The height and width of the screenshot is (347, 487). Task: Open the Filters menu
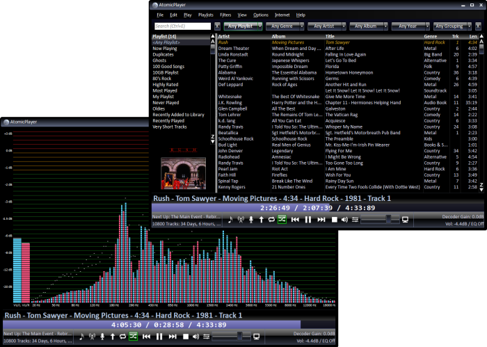click(x=225, y=15)
